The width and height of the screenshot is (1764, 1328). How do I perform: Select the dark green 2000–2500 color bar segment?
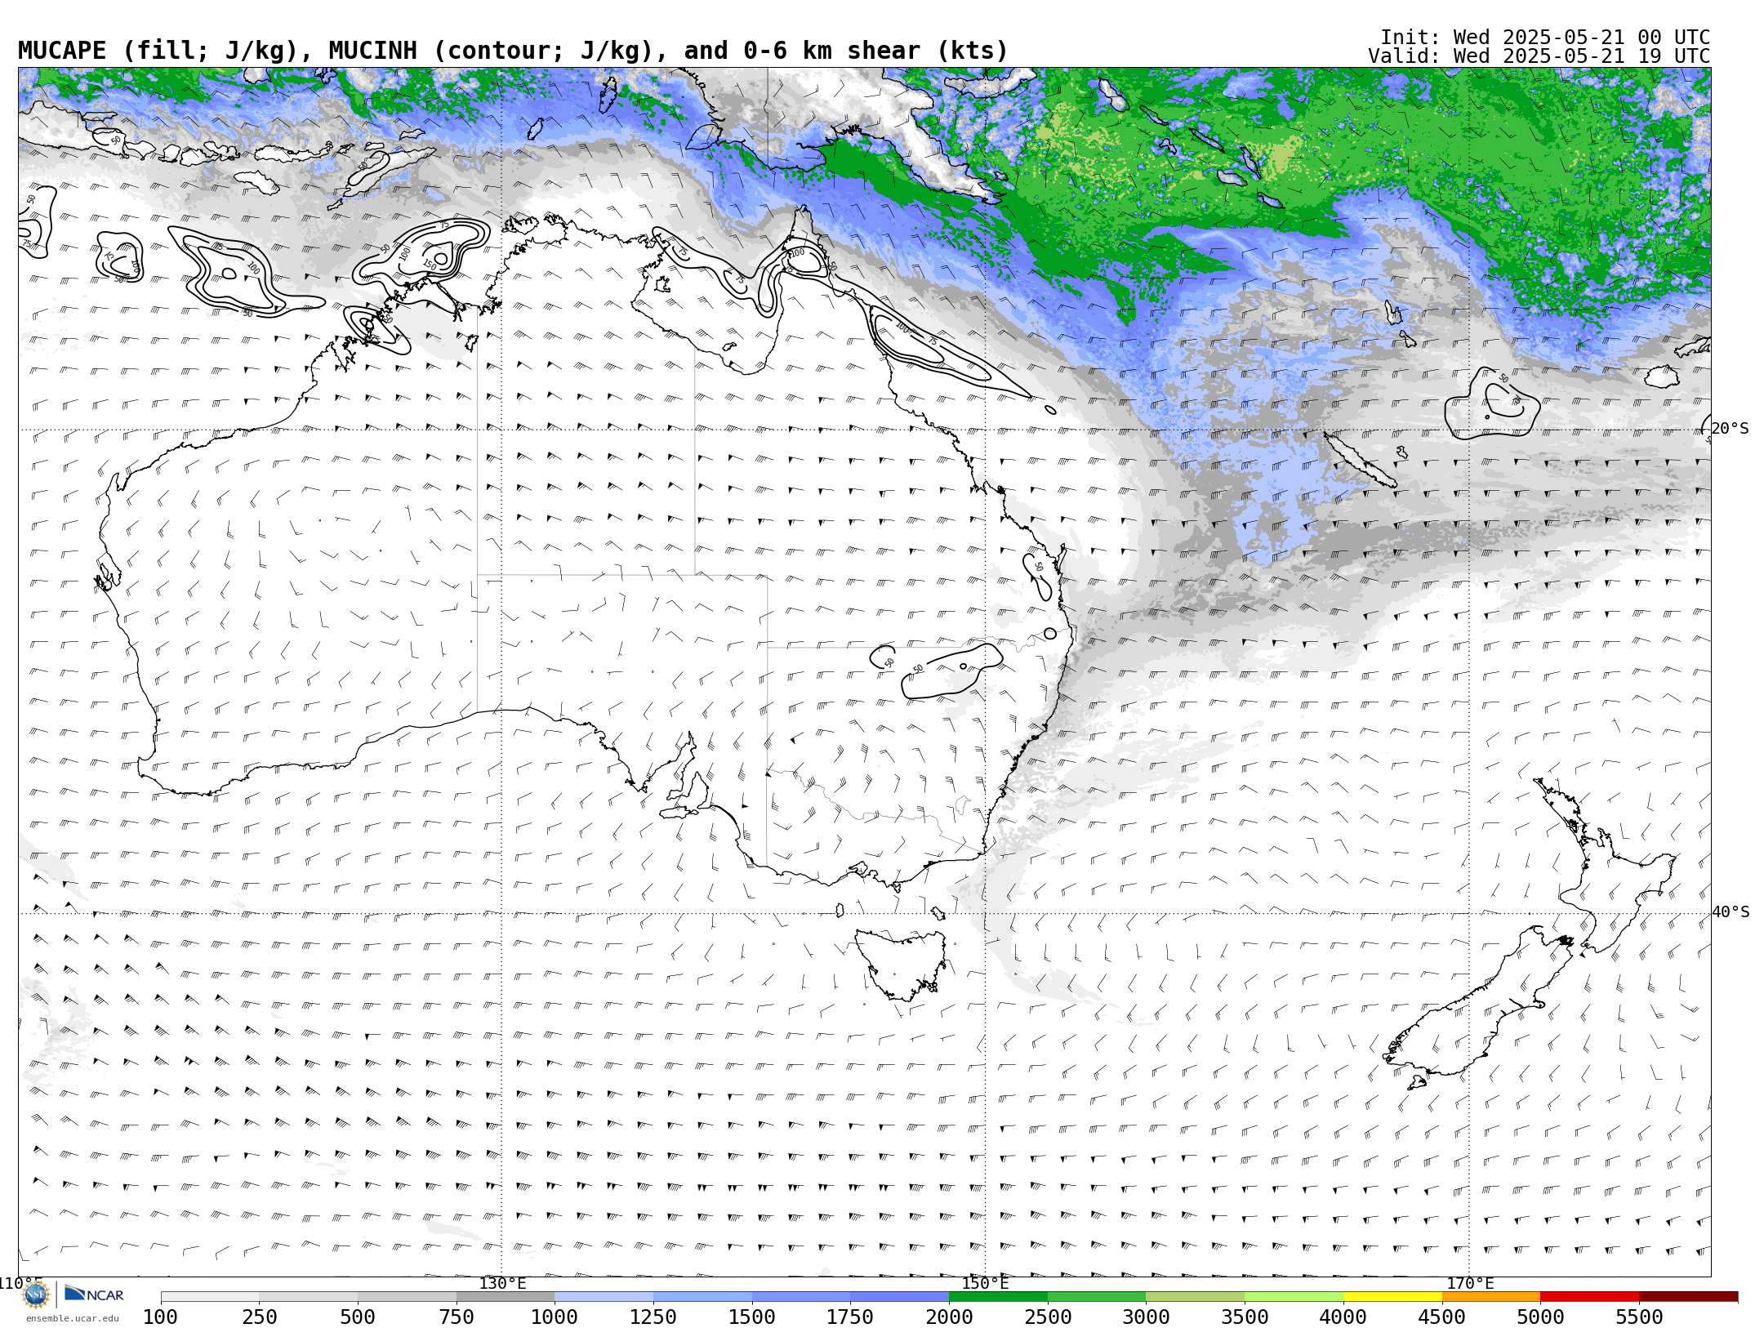[x=998, y=1296]
